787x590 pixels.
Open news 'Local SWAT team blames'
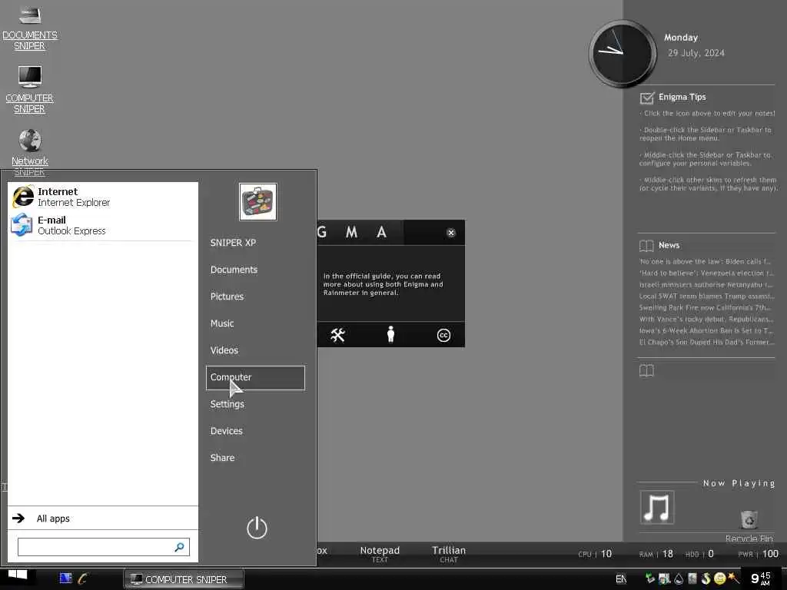coord(706,296)
